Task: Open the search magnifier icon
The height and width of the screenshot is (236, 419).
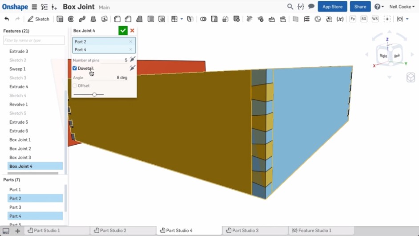Action: coord(290,7)
